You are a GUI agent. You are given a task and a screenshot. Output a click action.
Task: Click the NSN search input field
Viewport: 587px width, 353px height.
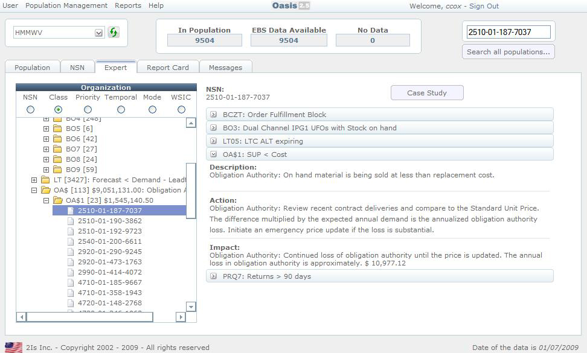click(508, 32)
